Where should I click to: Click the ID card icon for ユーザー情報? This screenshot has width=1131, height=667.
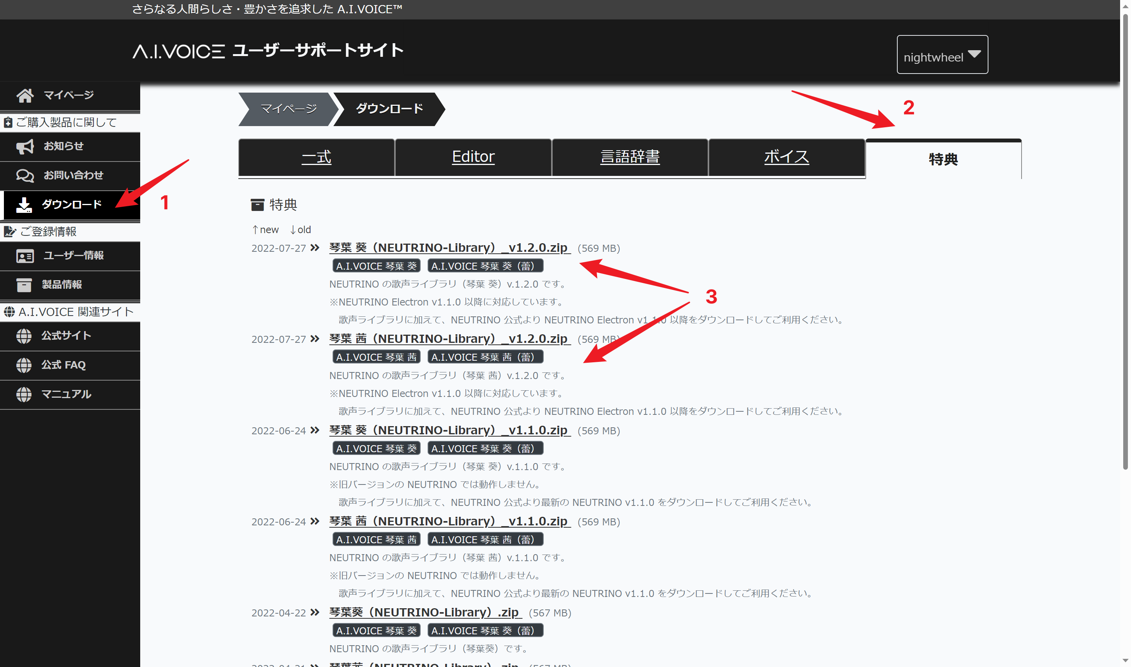click(25, 256)
